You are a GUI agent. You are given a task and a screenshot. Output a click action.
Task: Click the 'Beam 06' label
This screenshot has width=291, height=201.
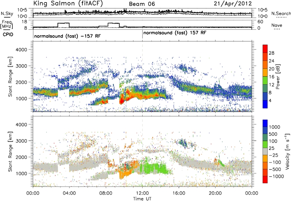[x=142, y=4]
